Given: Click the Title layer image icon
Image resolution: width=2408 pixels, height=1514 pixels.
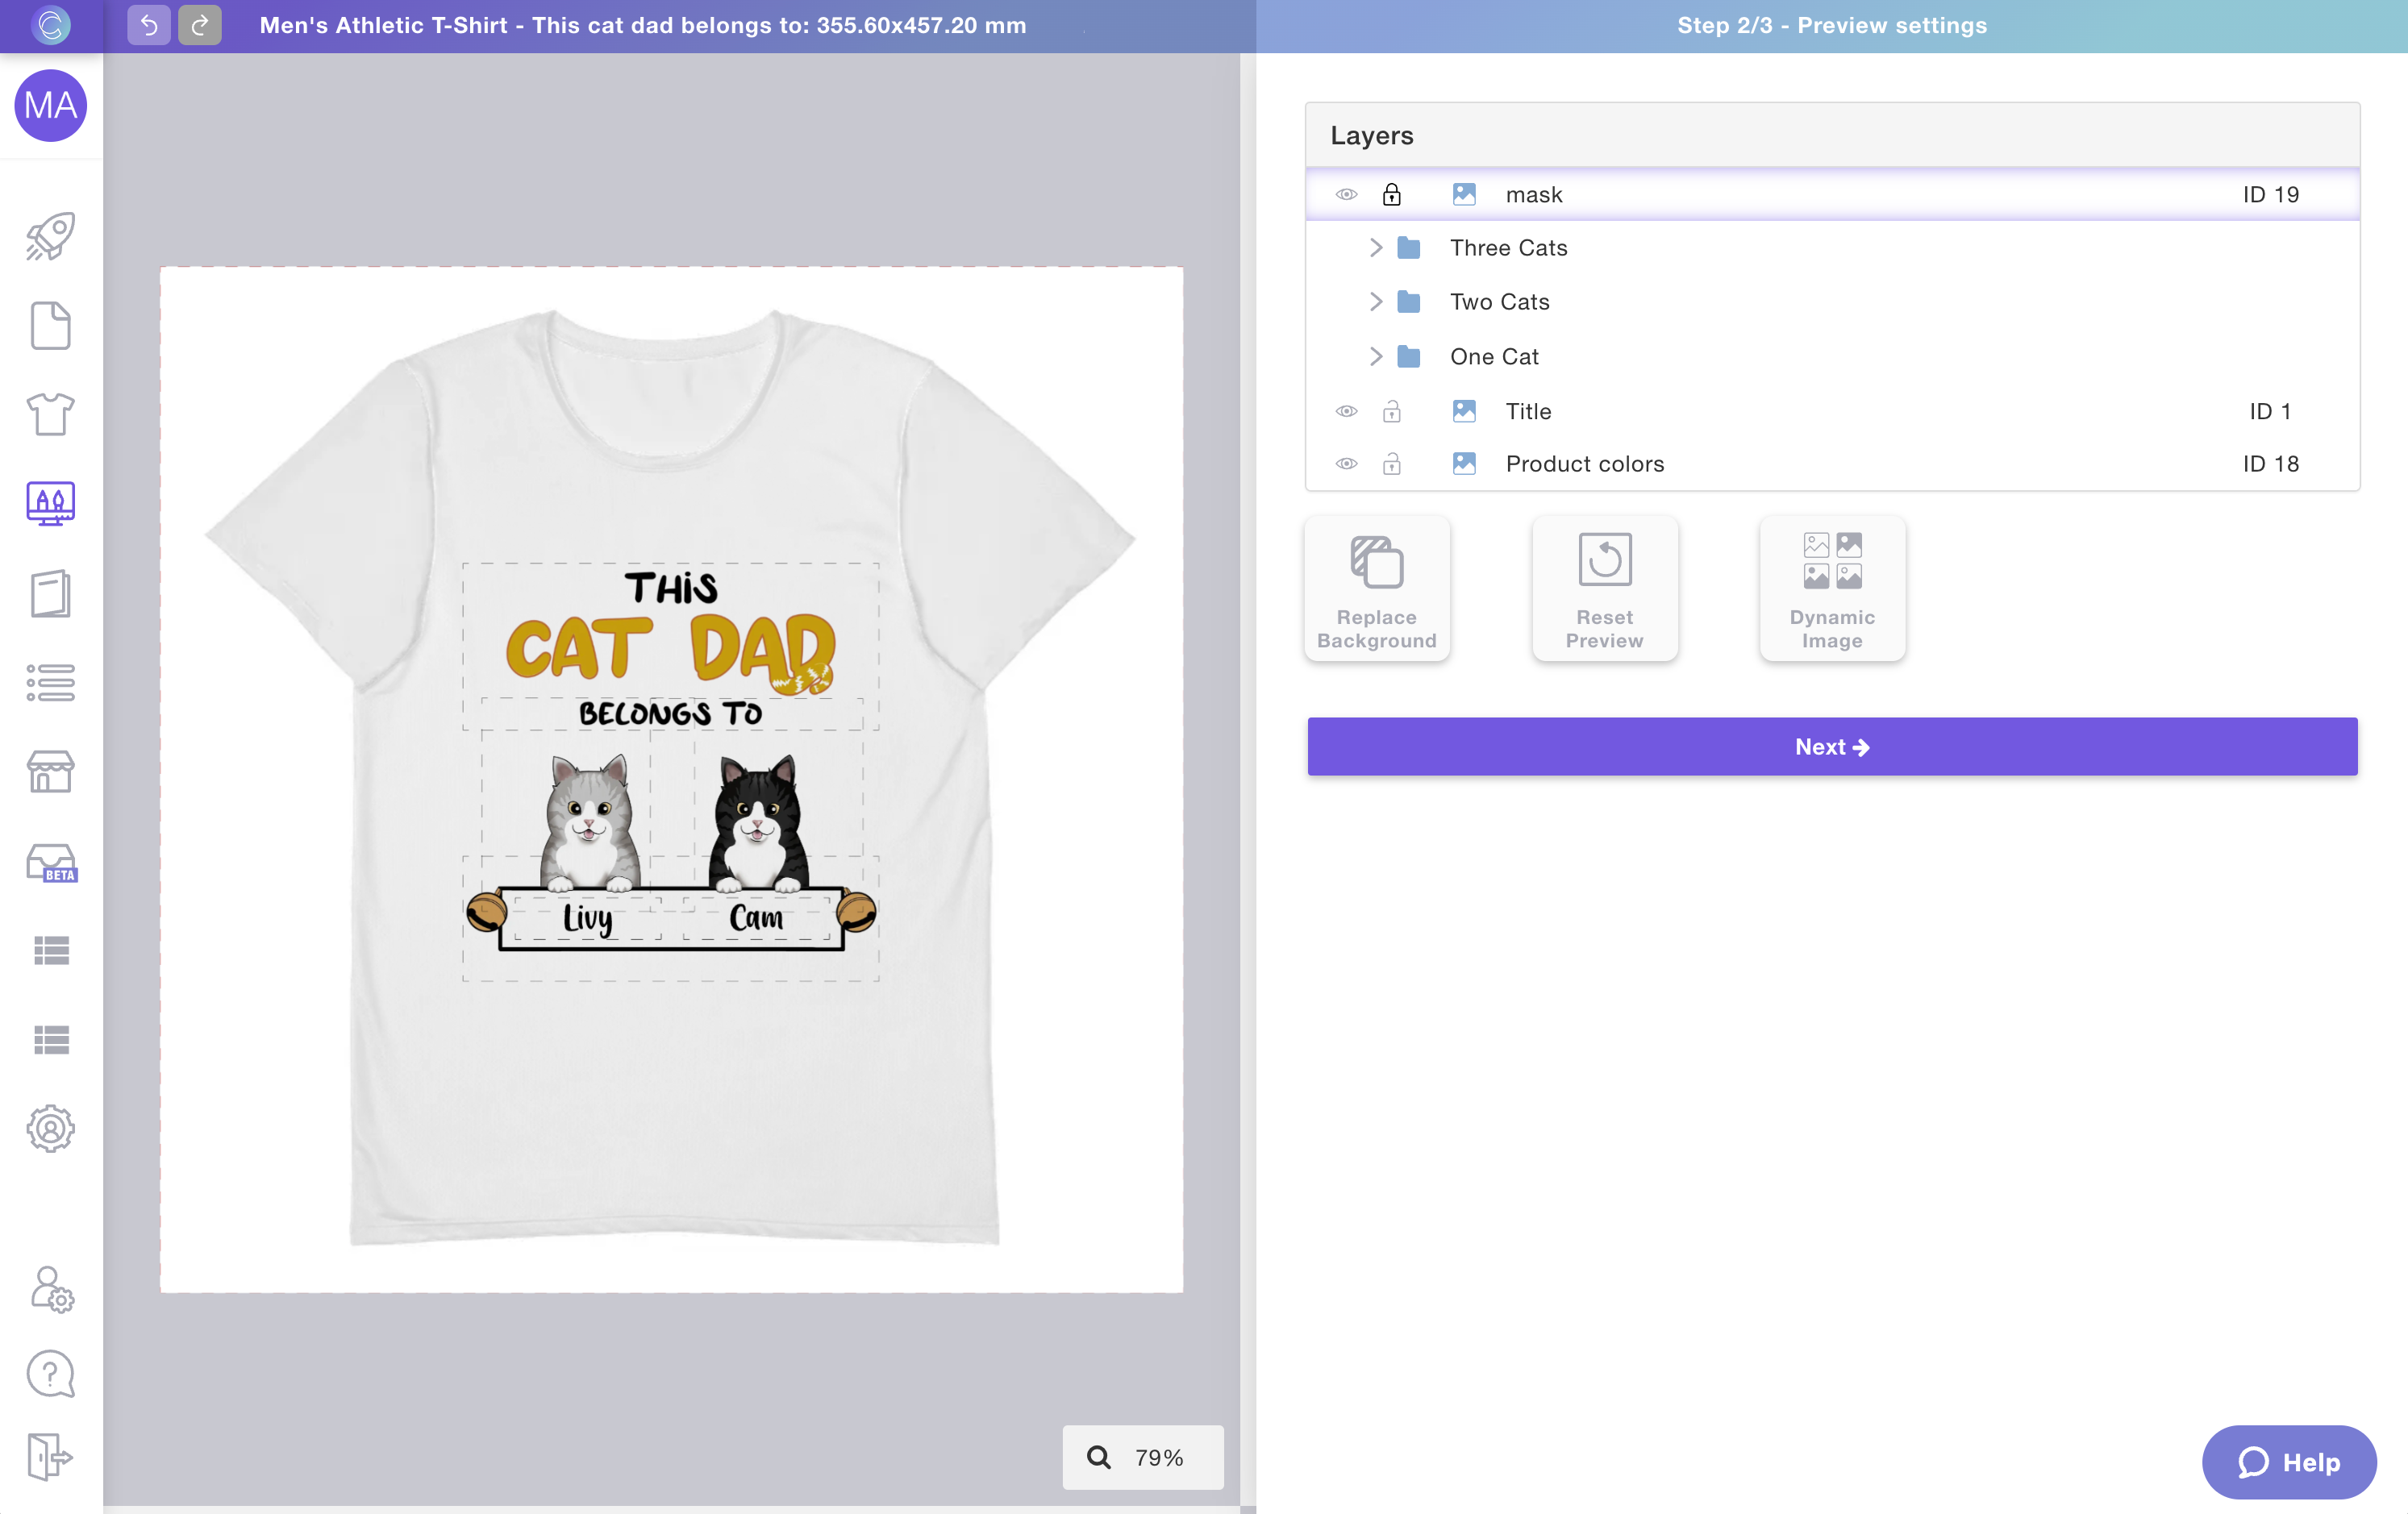Looking at the screenshot, I should tap(1464, 411).
